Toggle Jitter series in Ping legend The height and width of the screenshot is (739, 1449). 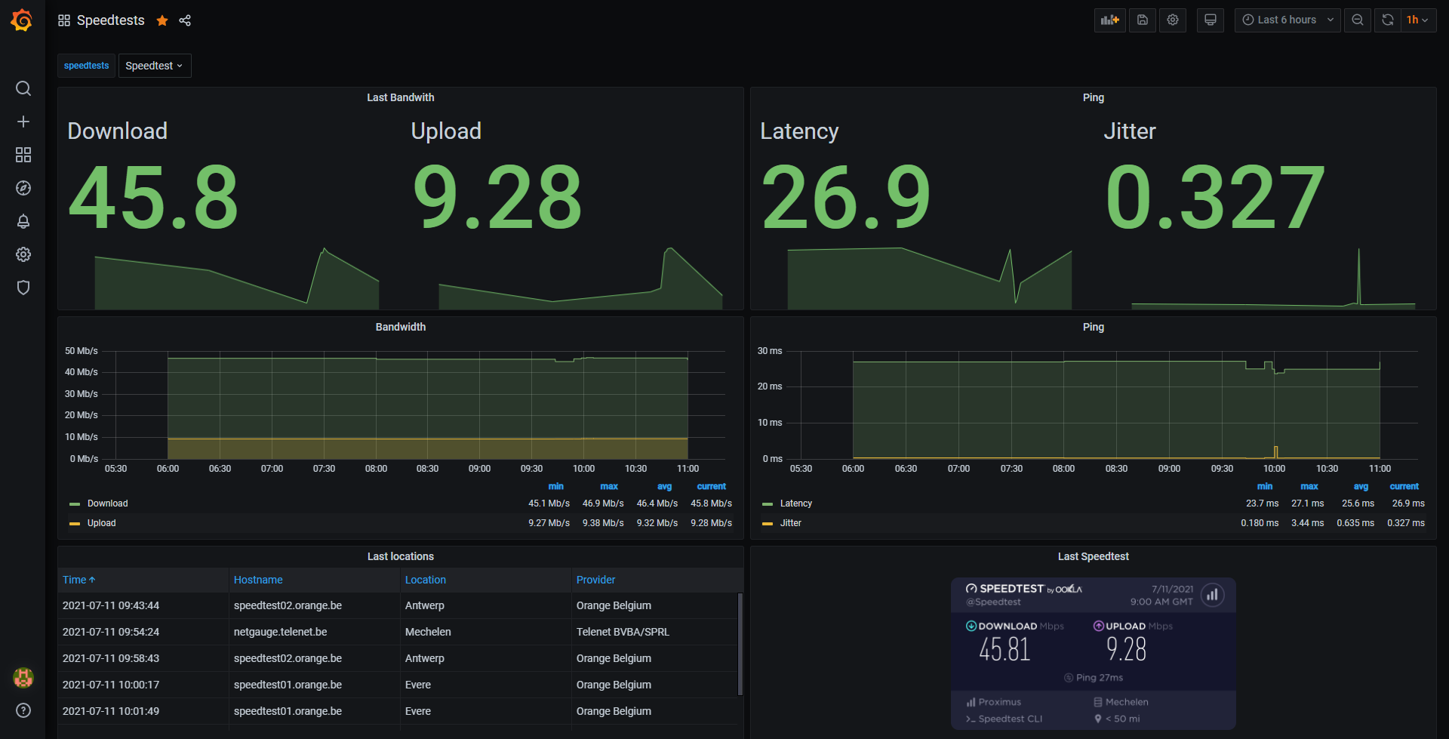pyautogui.click(x=790, y=523)
